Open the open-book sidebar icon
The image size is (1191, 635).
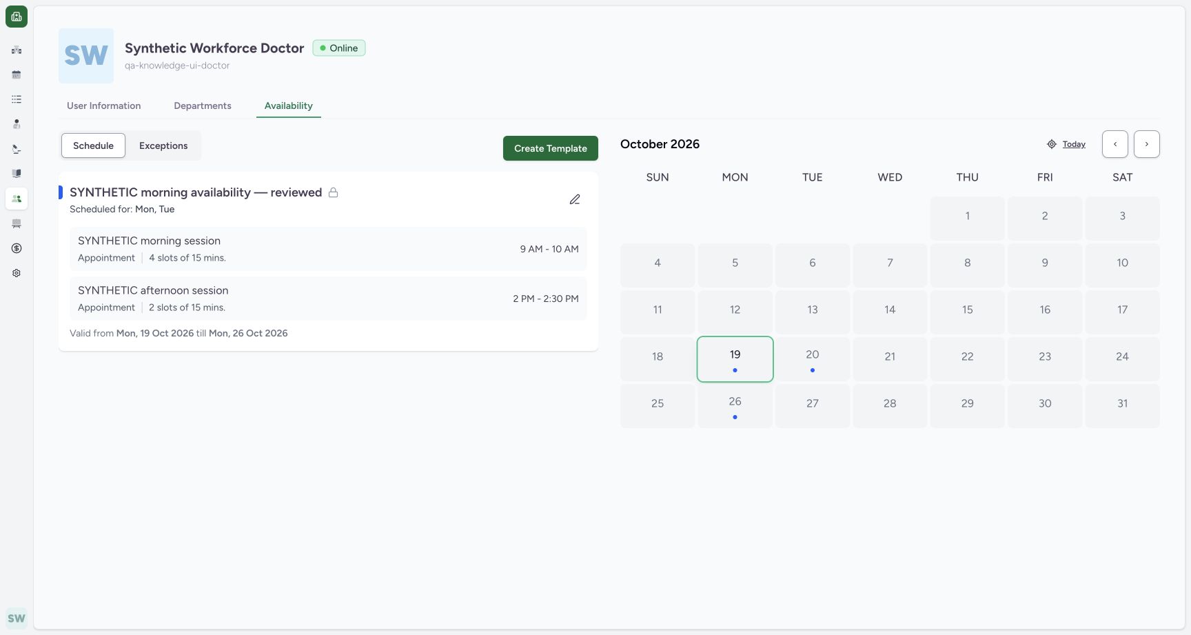17,174
